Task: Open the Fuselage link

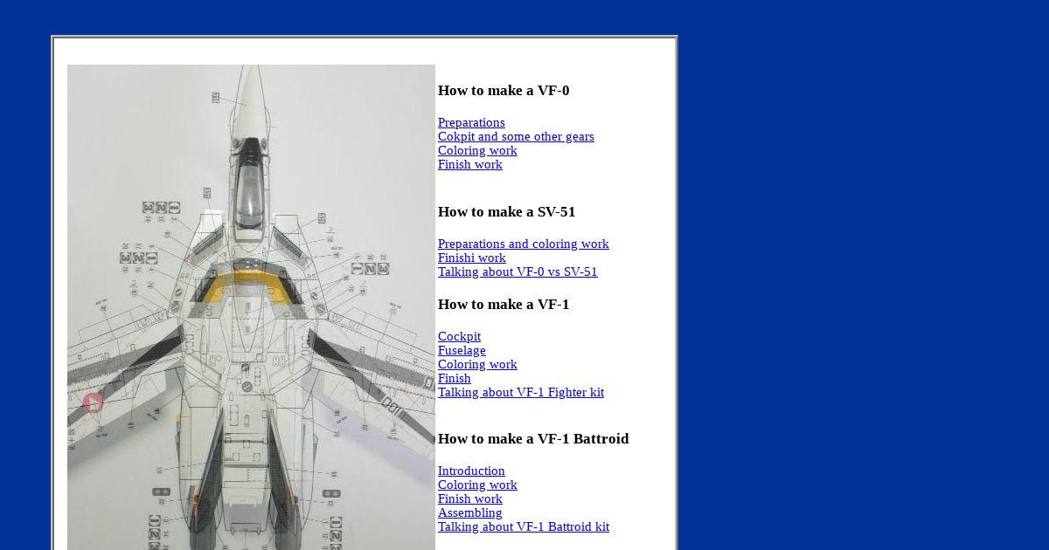Action: point(462,350)
